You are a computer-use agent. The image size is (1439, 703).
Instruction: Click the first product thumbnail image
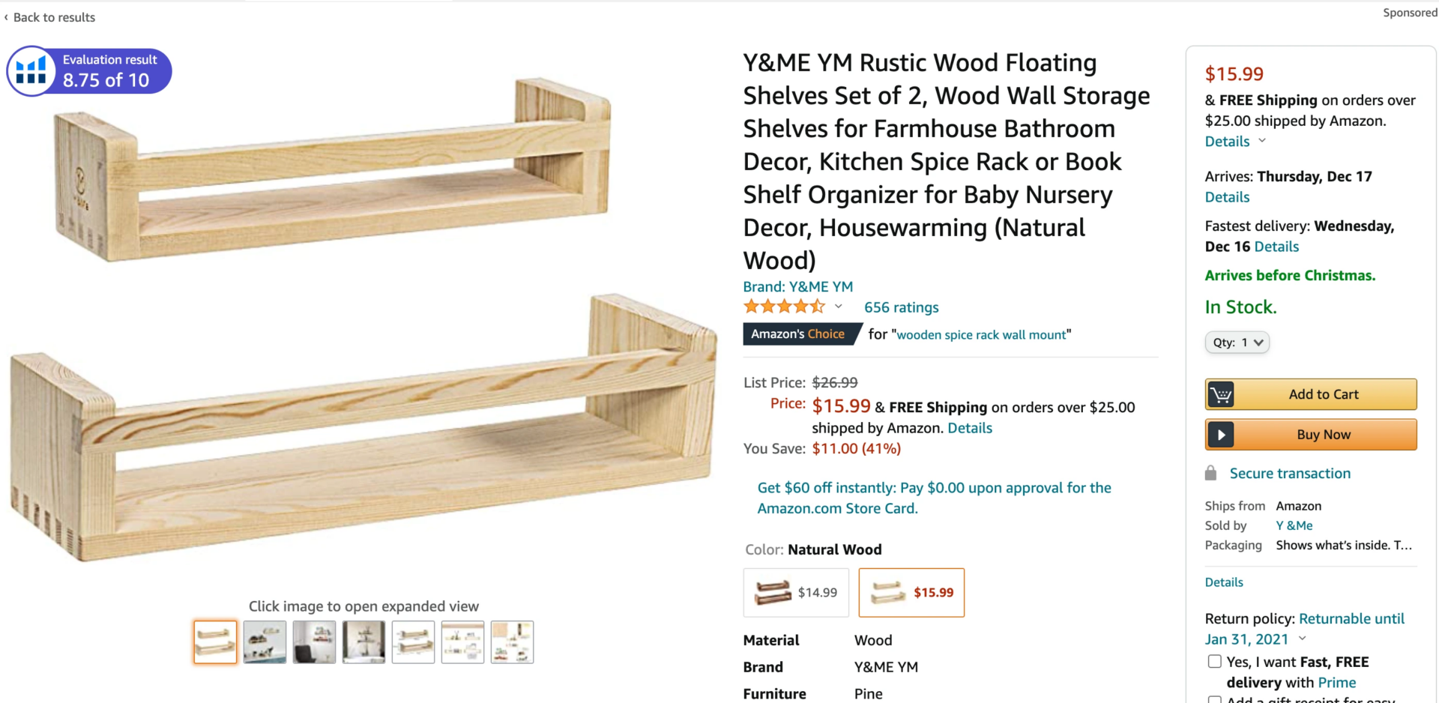[215, 642]
